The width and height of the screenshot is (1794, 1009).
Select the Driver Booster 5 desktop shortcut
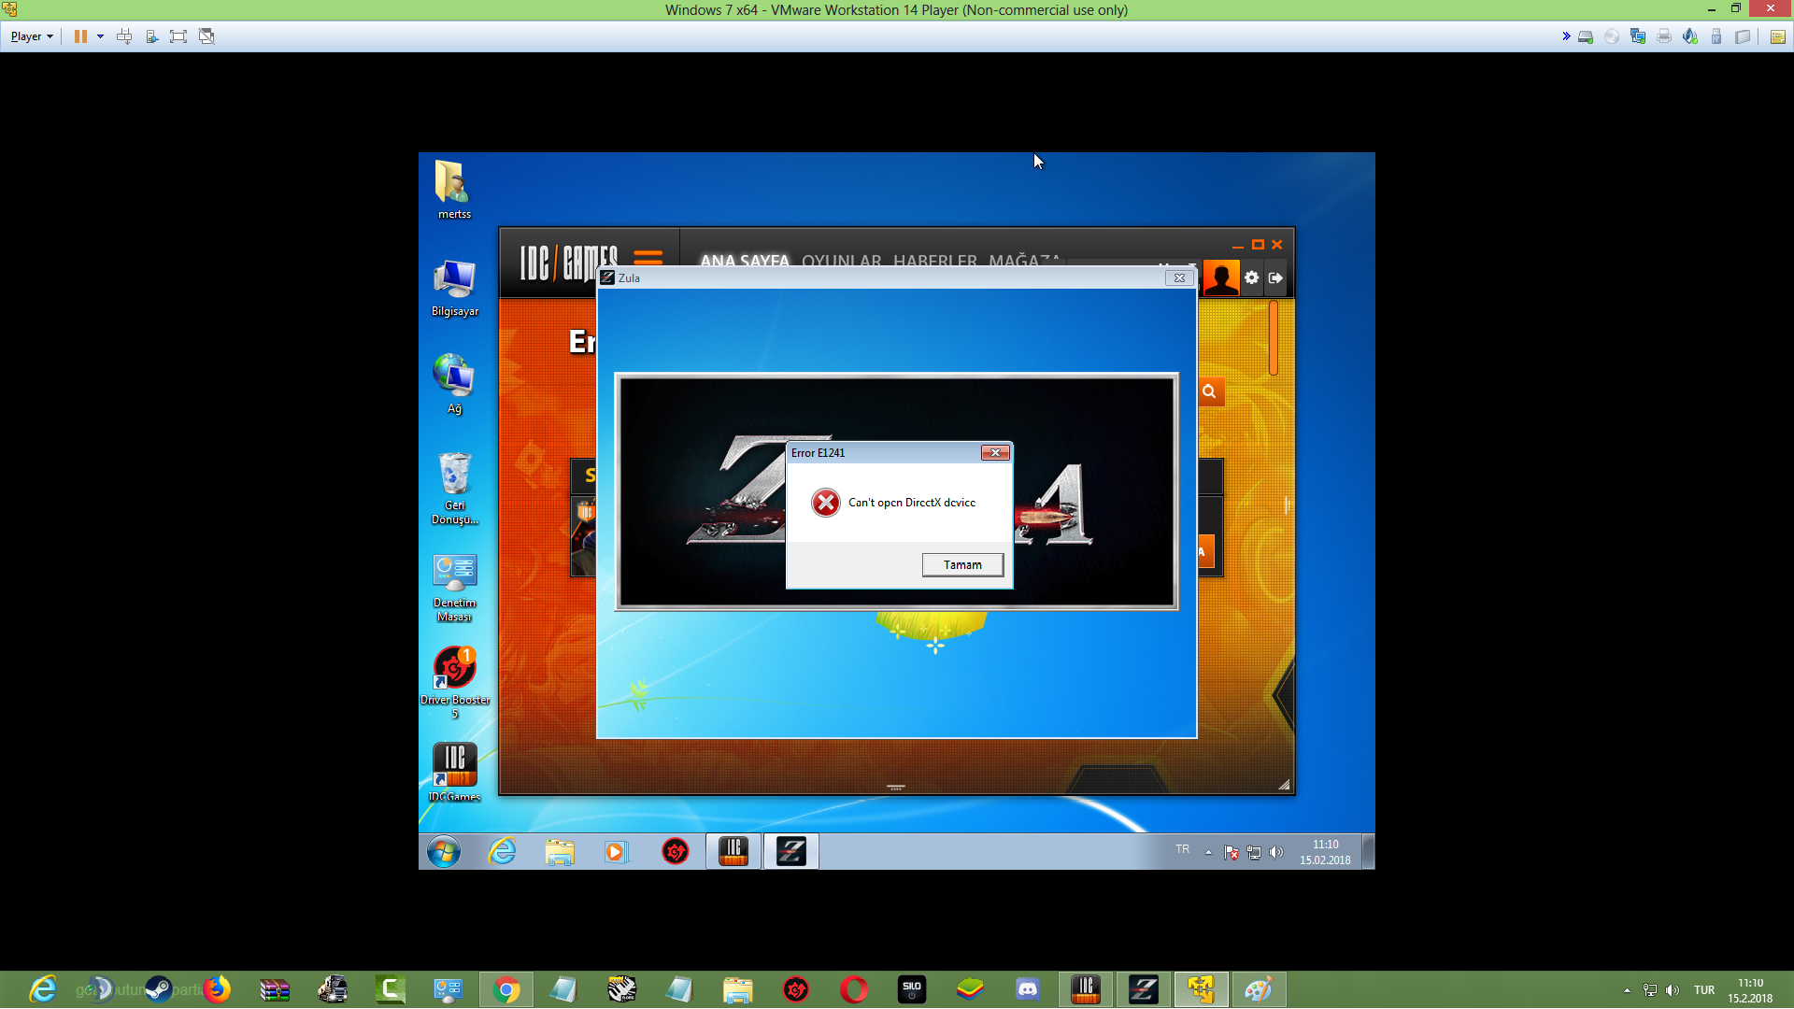click(x=454, y=683)
